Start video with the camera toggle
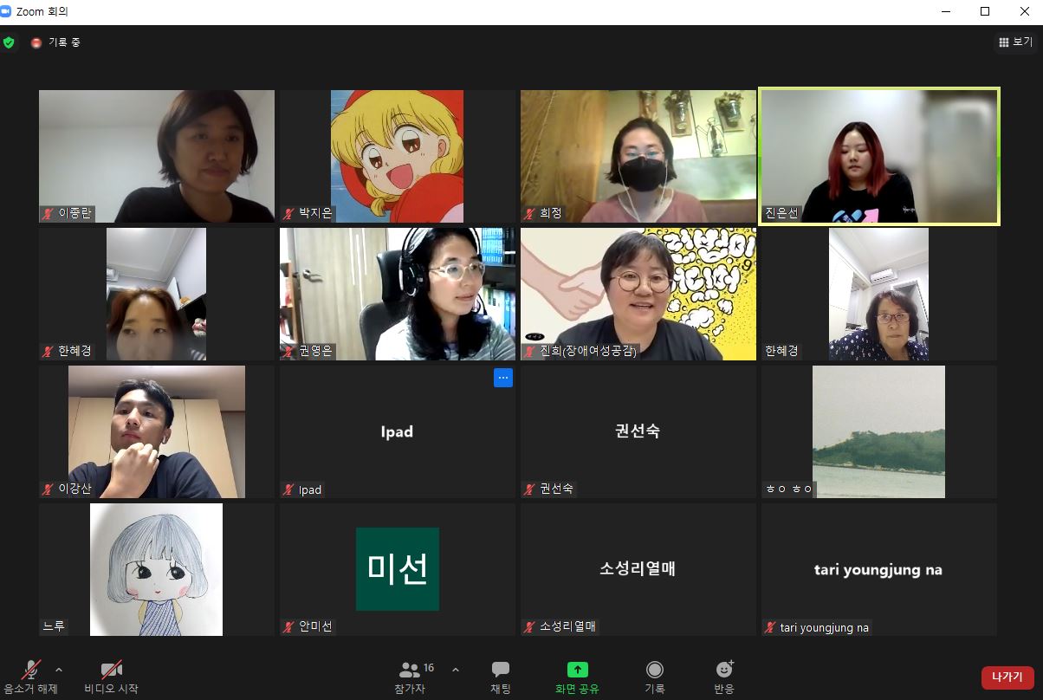This screenshot has height=700, width=1043. [111, 670]
